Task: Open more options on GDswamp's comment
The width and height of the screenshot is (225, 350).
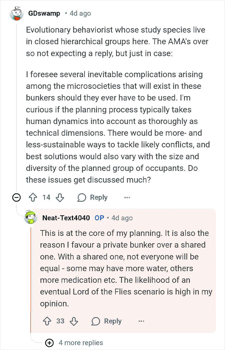Action: pyautogui.click(x=127, y=197)
